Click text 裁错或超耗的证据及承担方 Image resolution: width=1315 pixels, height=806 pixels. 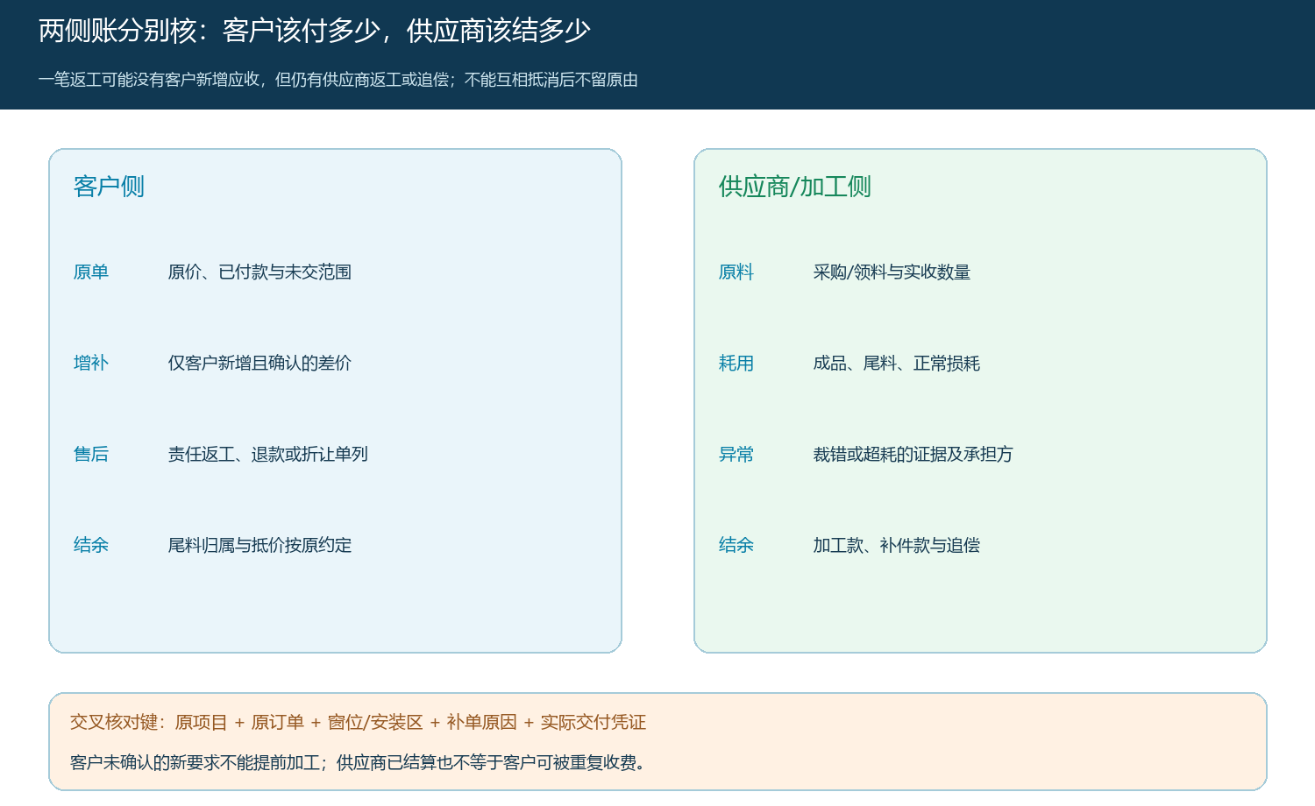[x=913, y=455]
